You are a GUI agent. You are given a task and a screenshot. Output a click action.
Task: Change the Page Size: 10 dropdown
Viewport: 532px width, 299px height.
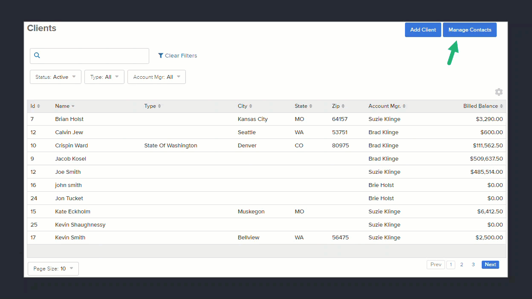coord(53,269)
